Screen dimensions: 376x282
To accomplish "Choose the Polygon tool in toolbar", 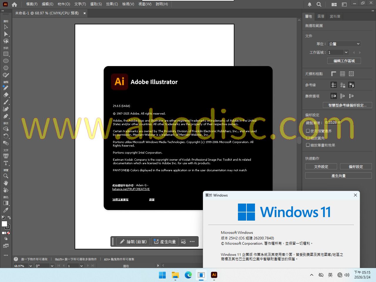I will 6,68.
